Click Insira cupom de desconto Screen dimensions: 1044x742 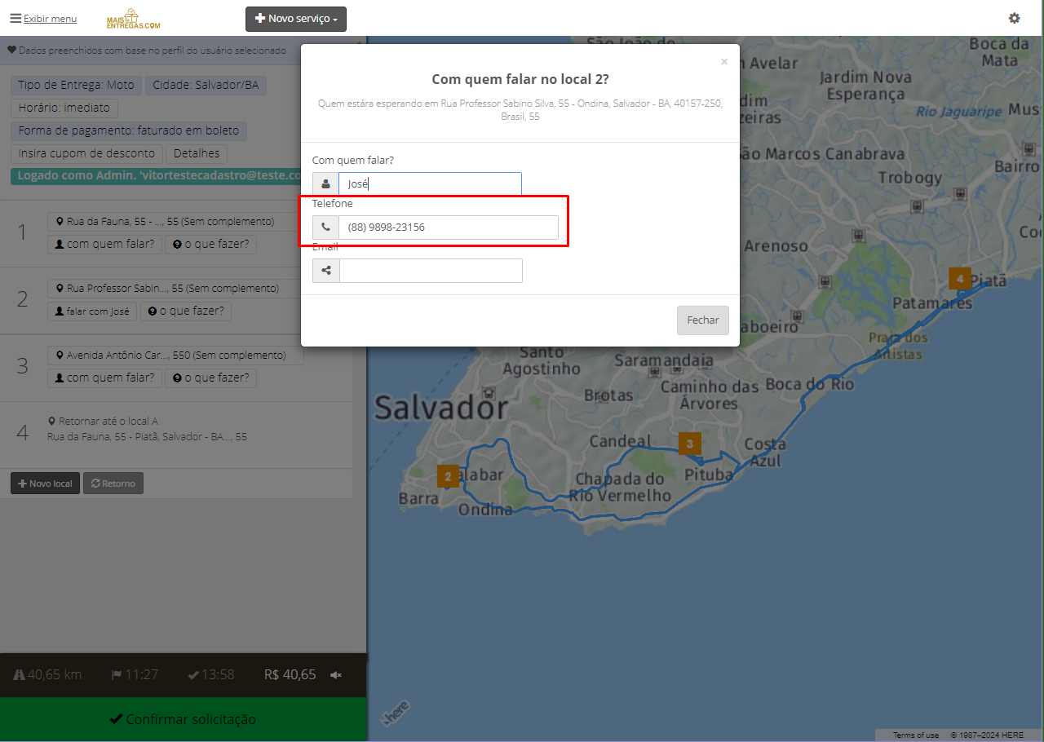click(86, 153)
